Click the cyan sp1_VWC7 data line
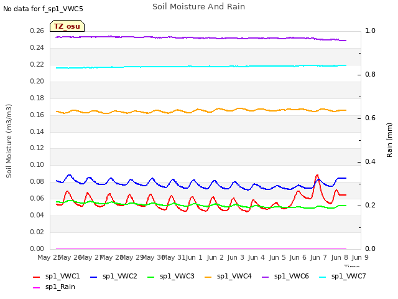This screenshot has width=398, height=299. coord(201,67)
